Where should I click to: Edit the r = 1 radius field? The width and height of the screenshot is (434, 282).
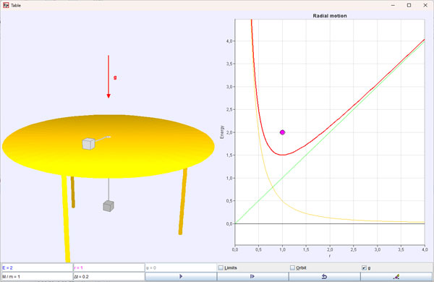[109, 268]
